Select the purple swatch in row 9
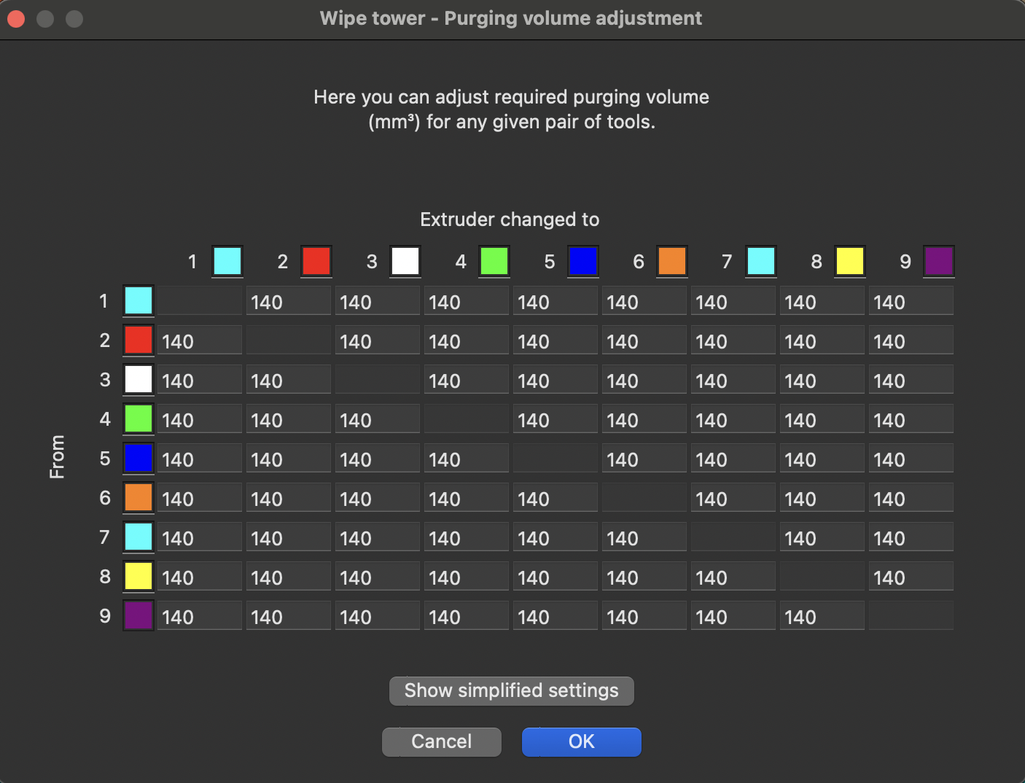Screen dimensions: 1025x783 pos(139,615)
